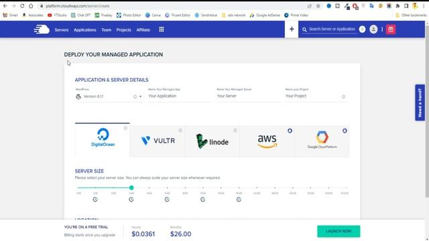
Task: Click the info icon on DigitalOcean card
Action: 125,128
